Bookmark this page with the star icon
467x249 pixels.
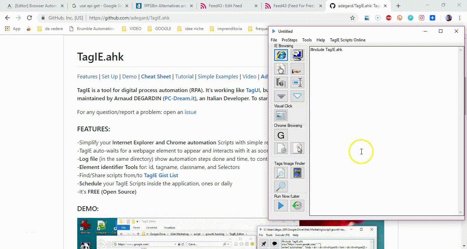click(352, 18)
